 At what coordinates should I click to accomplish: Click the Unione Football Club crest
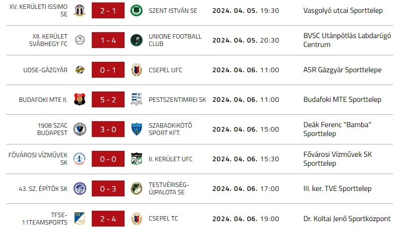point(136,40)
